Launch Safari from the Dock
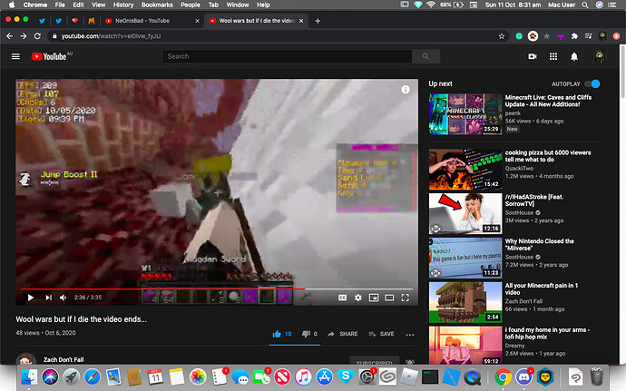Image resolution: width=626 pixels, height=391 pixels. (x=92, y=376)
